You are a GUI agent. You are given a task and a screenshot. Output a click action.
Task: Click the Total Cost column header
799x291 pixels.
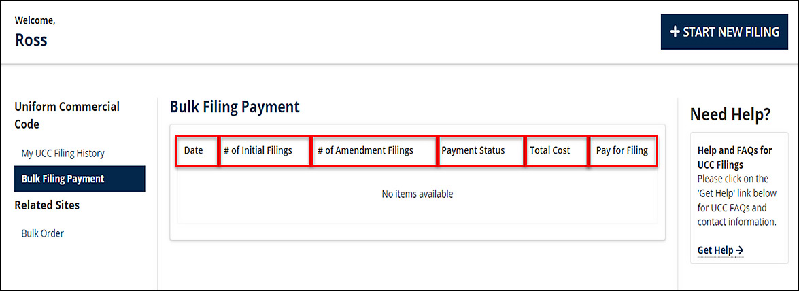click(x=550, y=151)
